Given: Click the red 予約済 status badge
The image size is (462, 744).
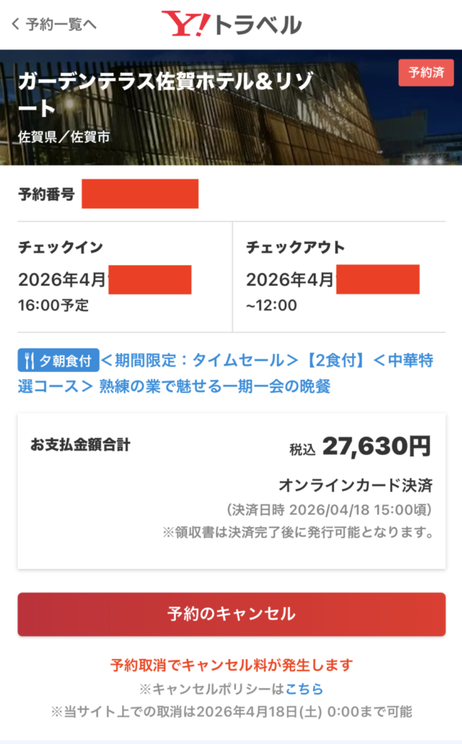Looking at the screenshot, I should 426,73.
